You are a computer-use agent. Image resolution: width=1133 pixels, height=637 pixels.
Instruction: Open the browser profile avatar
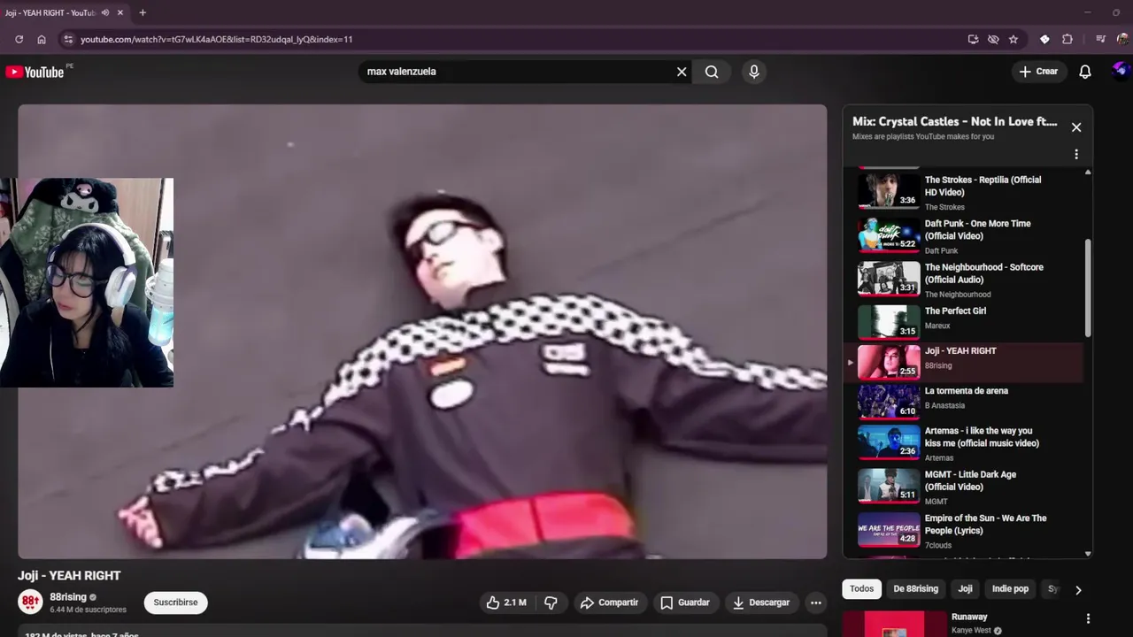tap(1123, 39)
